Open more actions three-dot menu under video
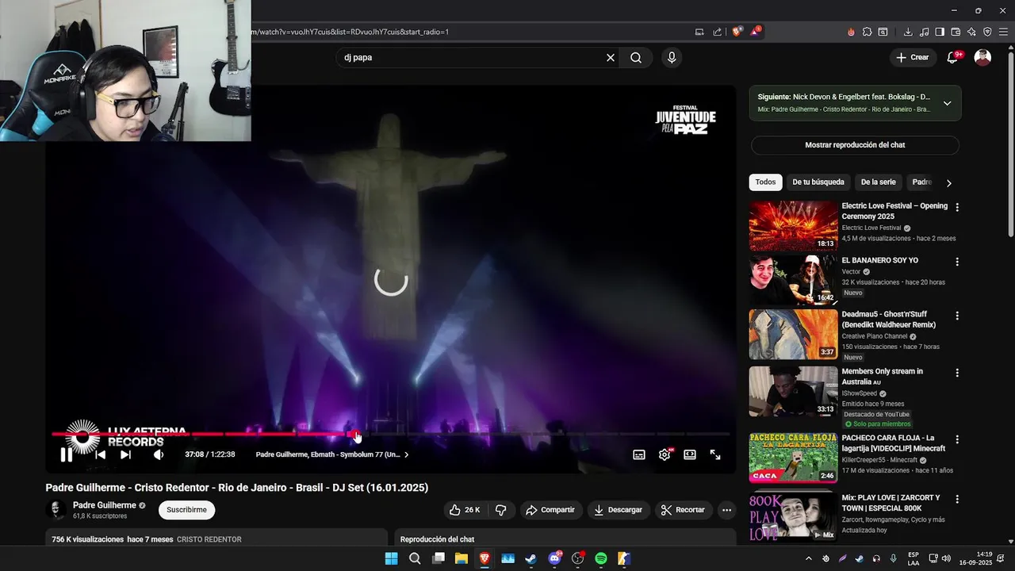This screenshot has width=1015, height=571. coord(726,510)
